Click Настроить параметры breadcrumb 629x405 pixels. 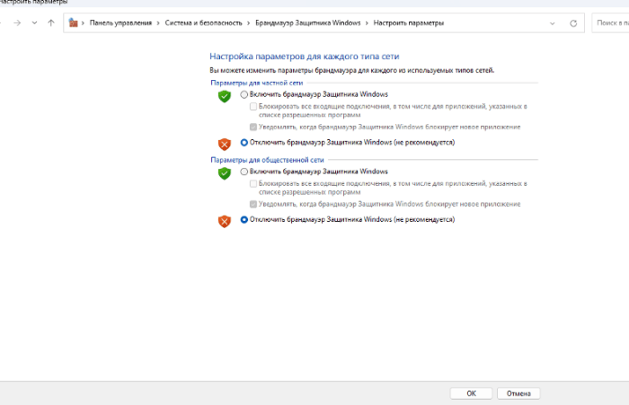(x=408, y=22)
